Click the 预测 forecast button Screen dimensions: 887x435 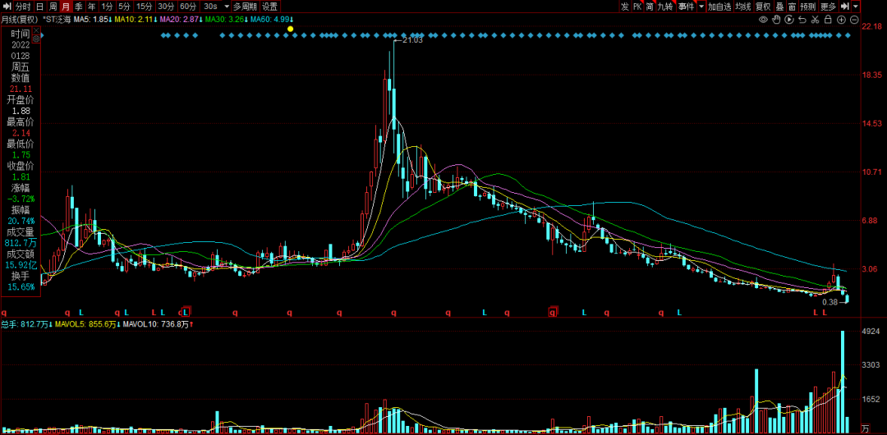pyautogui.click(x=808, y=7)
